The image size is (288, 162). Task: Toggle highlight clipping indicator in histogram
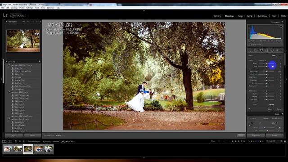click(281, 27)
